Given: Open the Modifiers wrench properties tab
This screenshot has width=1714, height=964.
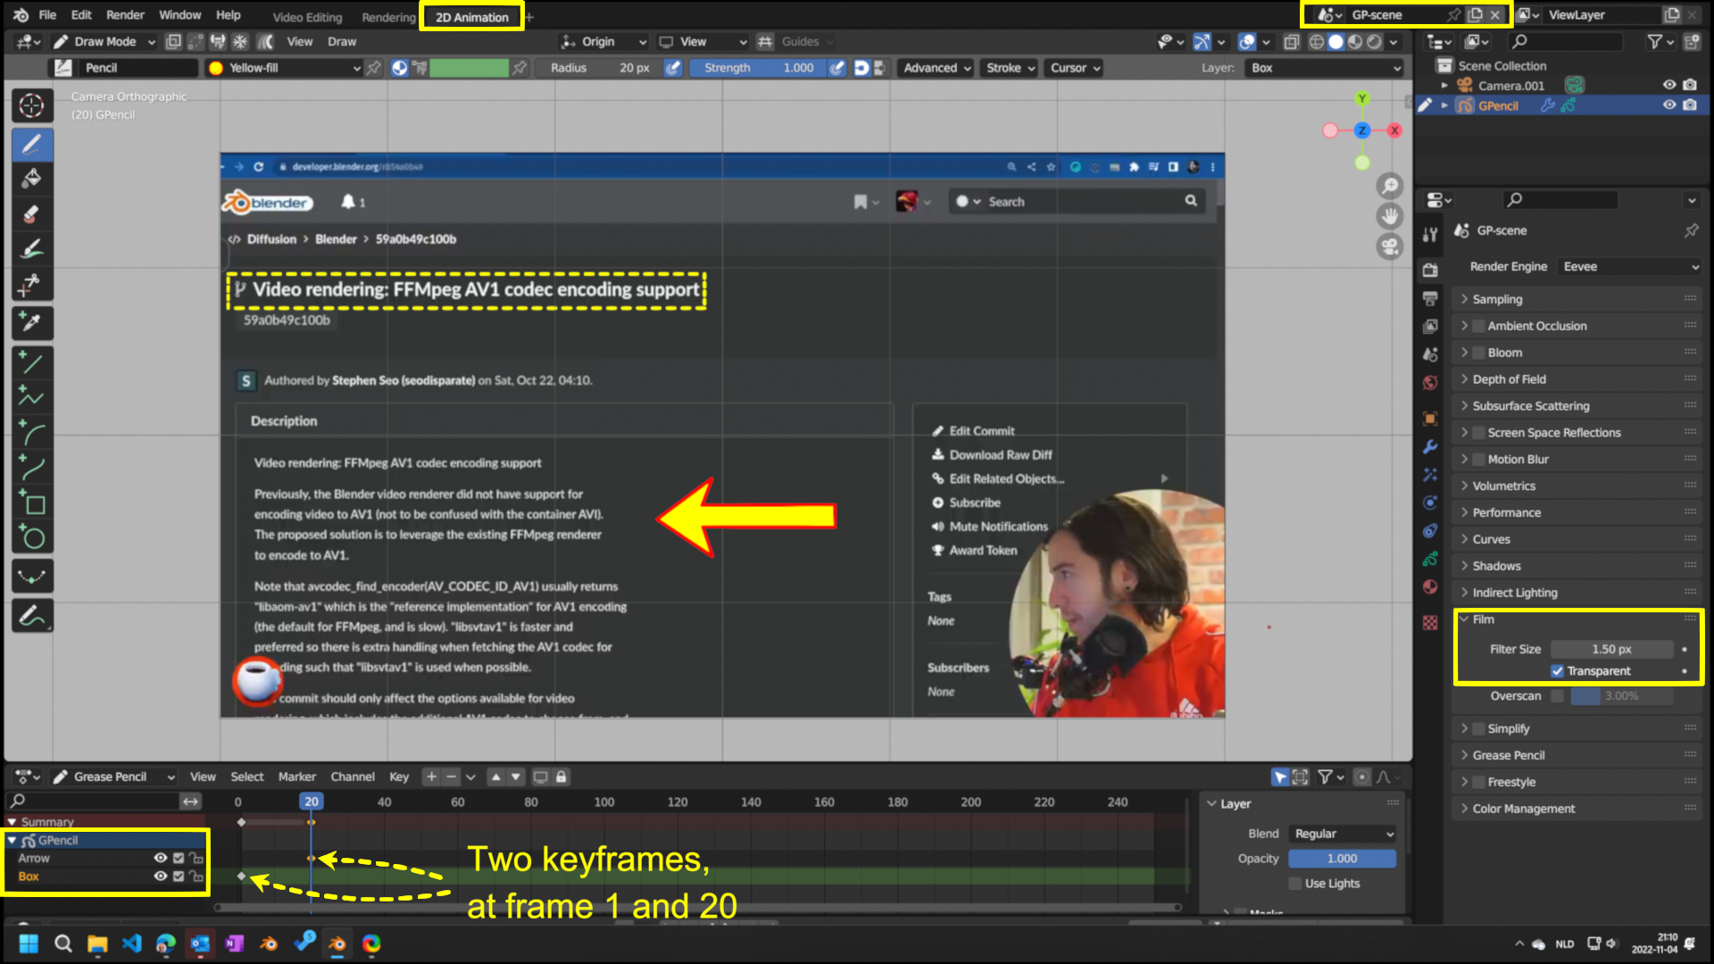Looking at the screenshot, I should [x=1430, y=446].
